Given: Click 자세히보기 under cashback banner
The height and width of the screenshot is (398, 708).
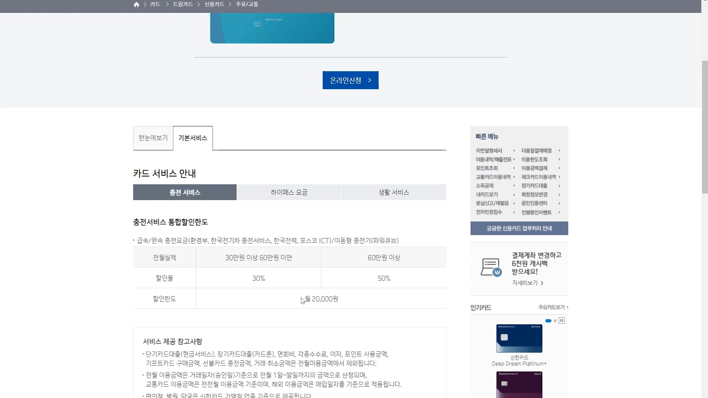Looking at the screenshot, I should [528, 283].
